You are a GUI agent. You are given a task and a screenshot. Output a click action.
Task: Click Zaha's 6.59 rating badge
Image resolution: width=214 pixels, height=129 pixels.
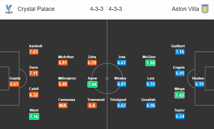(x=92, y=63)
